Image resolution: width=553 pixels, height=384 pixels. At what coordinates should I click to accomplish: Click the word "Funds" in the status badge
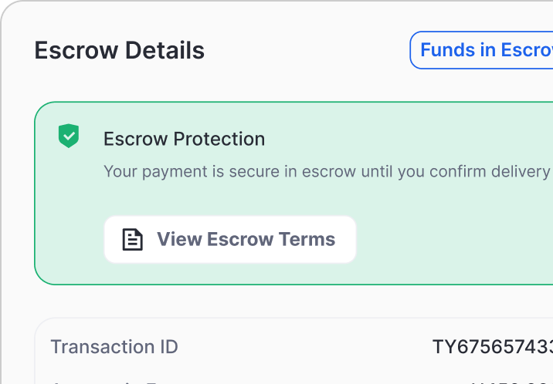(x=445, y=50)
